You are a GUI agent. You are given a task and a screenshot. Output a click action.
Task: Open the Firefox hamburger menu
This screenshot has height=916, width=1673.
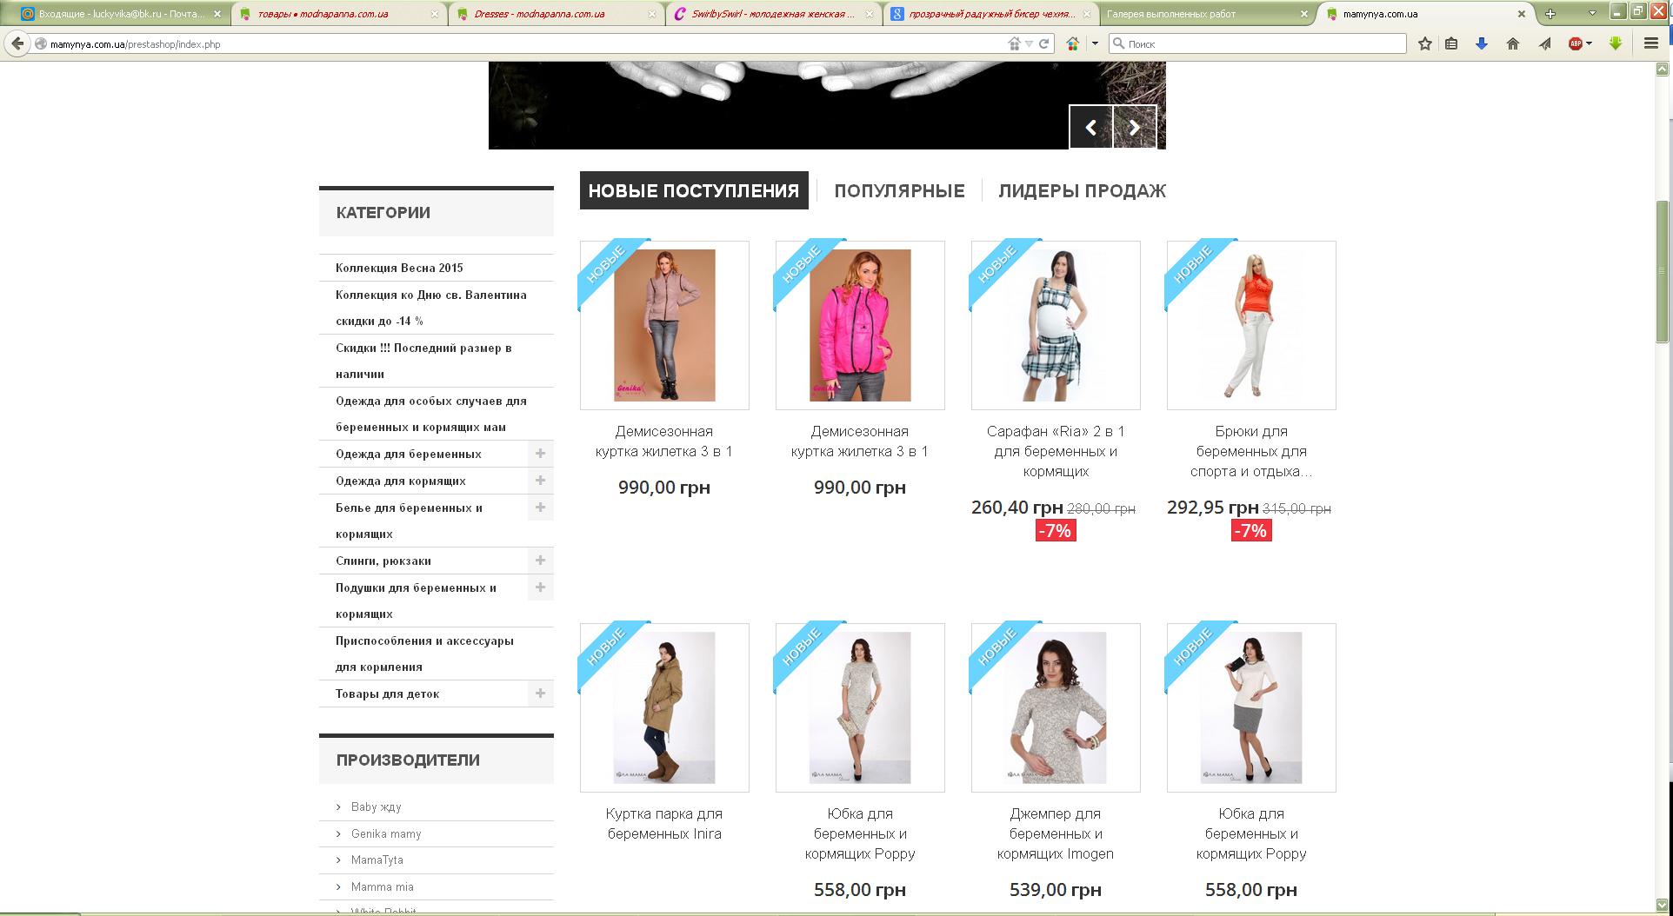(1651, 43)
